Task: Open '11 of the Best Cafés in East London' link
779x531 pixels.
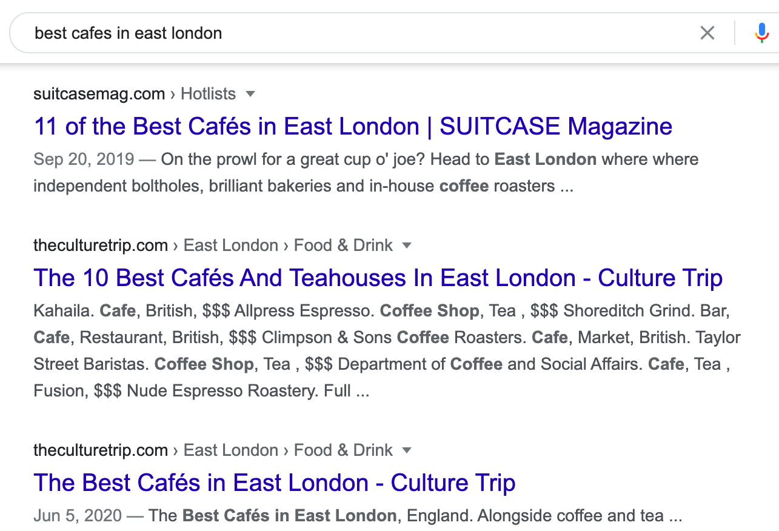Action: 353,127
